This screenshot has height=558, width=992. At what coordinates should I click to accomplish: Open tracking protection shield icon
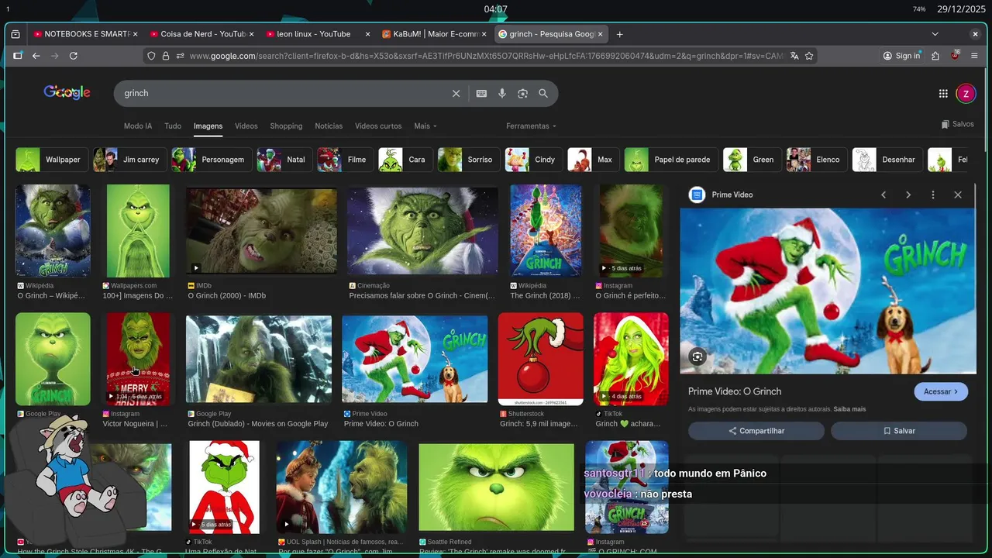click(x=151, y=56)
